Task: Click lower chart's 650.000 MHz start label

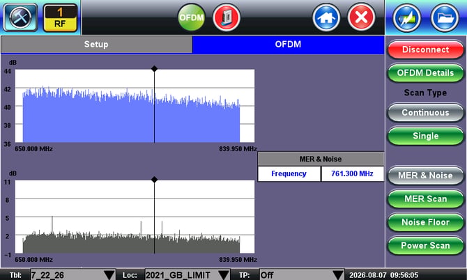Action: coord(33,260)
